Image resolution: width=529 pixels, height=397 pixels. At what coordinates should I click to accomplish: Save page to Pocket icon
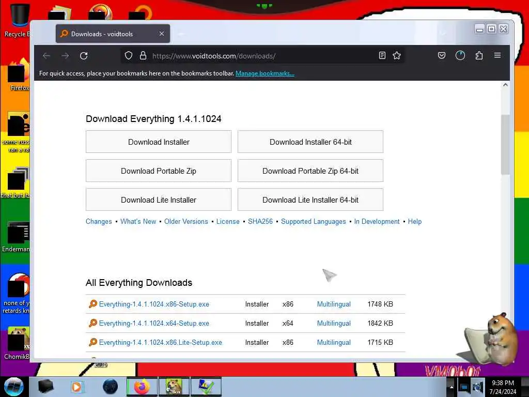coord(442,55)
